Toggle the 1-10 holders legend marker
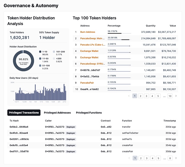 tap(40, 52)
